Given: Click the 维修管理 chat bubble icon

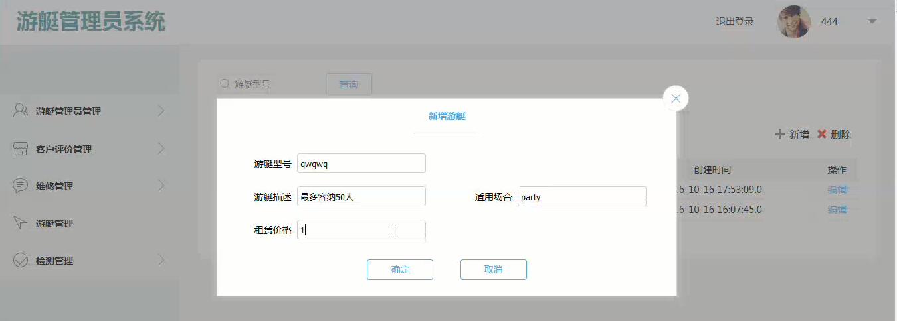Looking at the screenshot, I should [x=21, y=186].
